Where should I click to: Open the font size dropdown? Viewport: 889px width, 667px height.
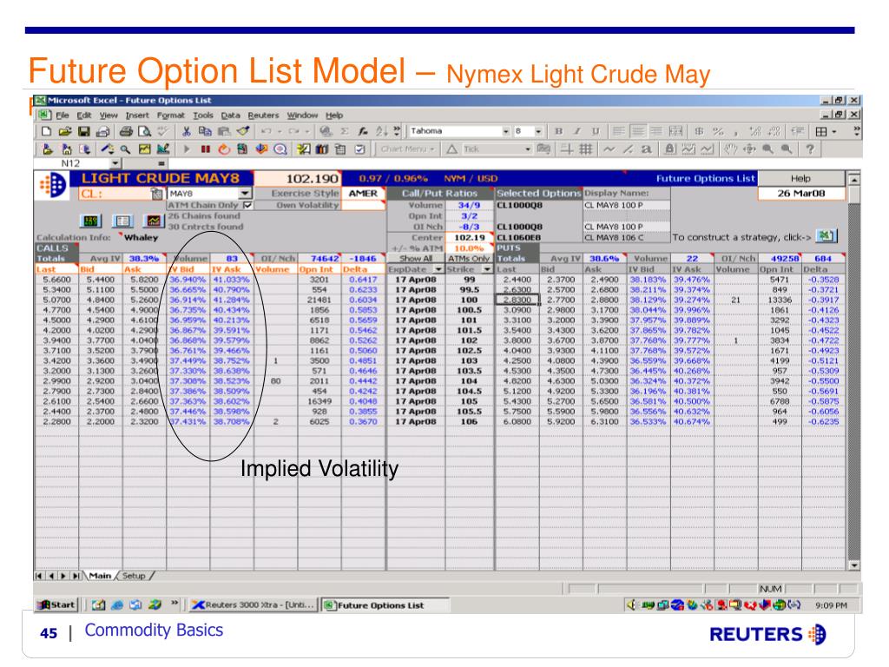pyautogui.click(x=538, y=132)
